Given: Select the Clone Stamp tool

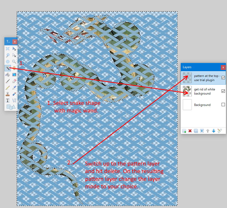Looking at the screenshot, I should click(8, 94).
